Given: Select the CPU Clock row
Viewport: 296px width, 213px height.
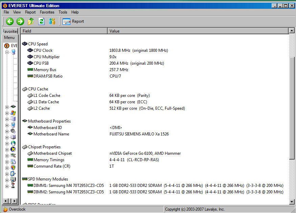Looking at the screenshot, I should [x=154, y=50].
